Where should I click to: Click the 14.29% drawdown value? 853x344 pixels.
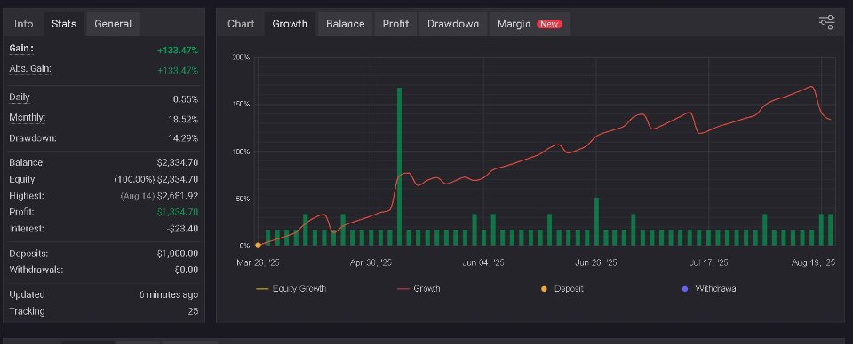tap(183, 138)
